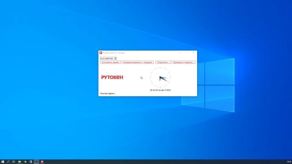Click the date text below the clock

coord(160,90)
